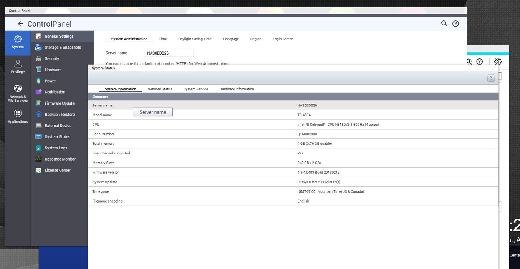The width and height of the screenshot is (520, 269).
Task: Open the Applications category
Action: (18, 116)
